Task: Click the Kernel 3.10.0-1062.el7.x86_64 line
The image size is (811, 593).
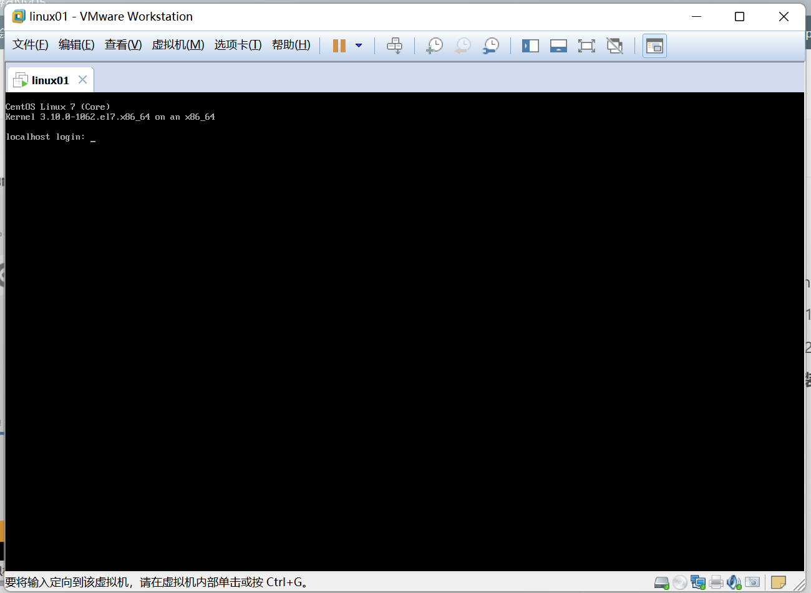Action: 110,117
